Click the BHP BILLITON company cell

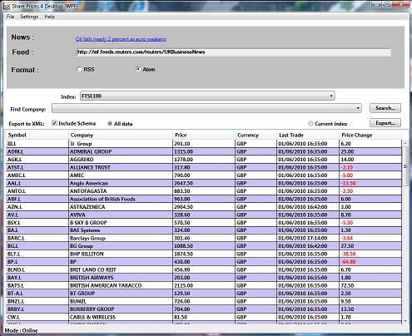point(121,254)
